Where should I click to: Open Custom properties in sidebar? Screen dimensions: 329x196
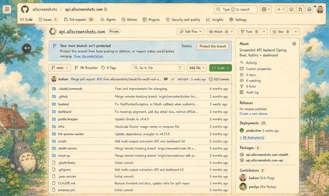coord(258,69)
